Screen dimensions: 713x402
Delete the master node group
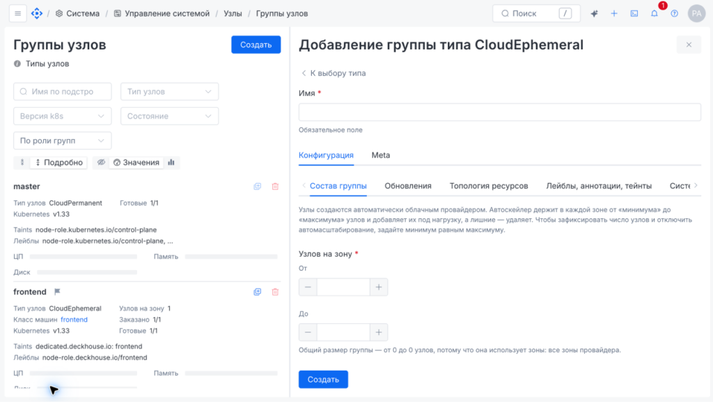click(x=275, y=186)
